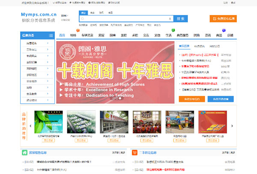
Task: Click the previous arrow in brand carousel
Action: click(x=30, y=126)
